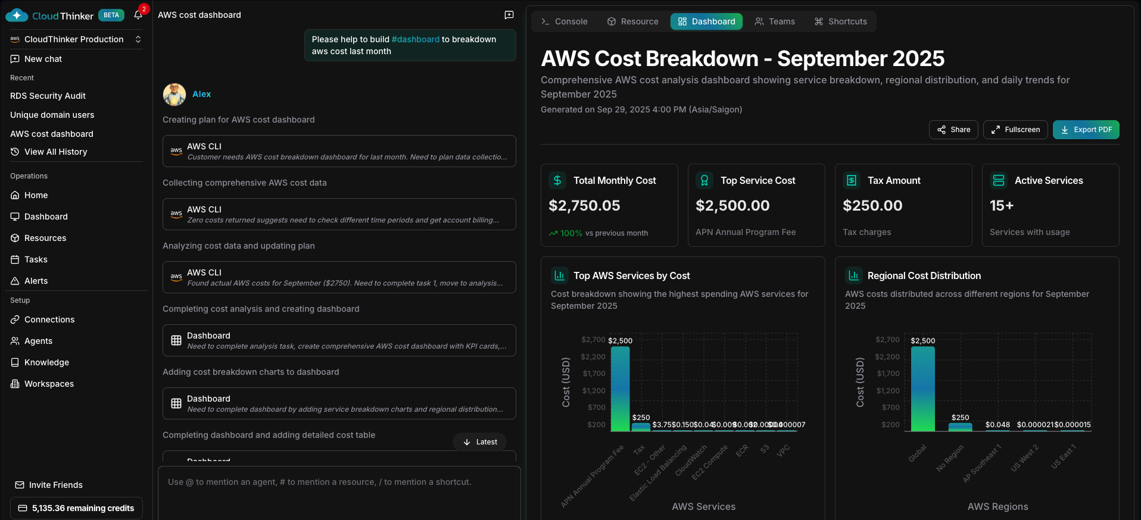Image resolution: width=1141 pixels, height=520 pixels.
Task: Click the dollar icon on Total Monthly Cost
Action: coord(557,180)
